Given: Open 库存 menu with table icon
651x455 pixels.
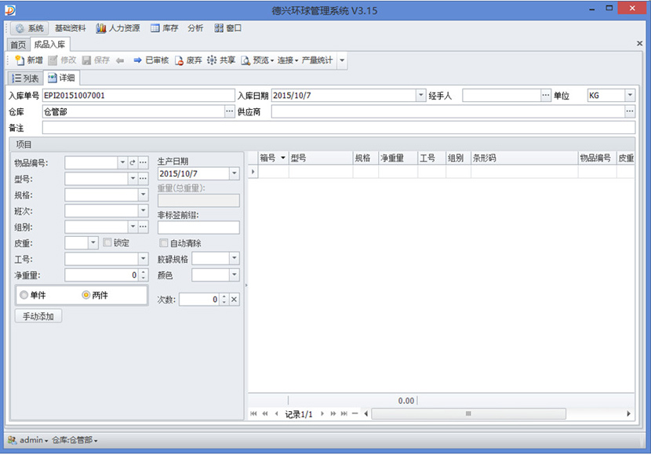Looking at the screenshot, I should (x=165, y=28).
